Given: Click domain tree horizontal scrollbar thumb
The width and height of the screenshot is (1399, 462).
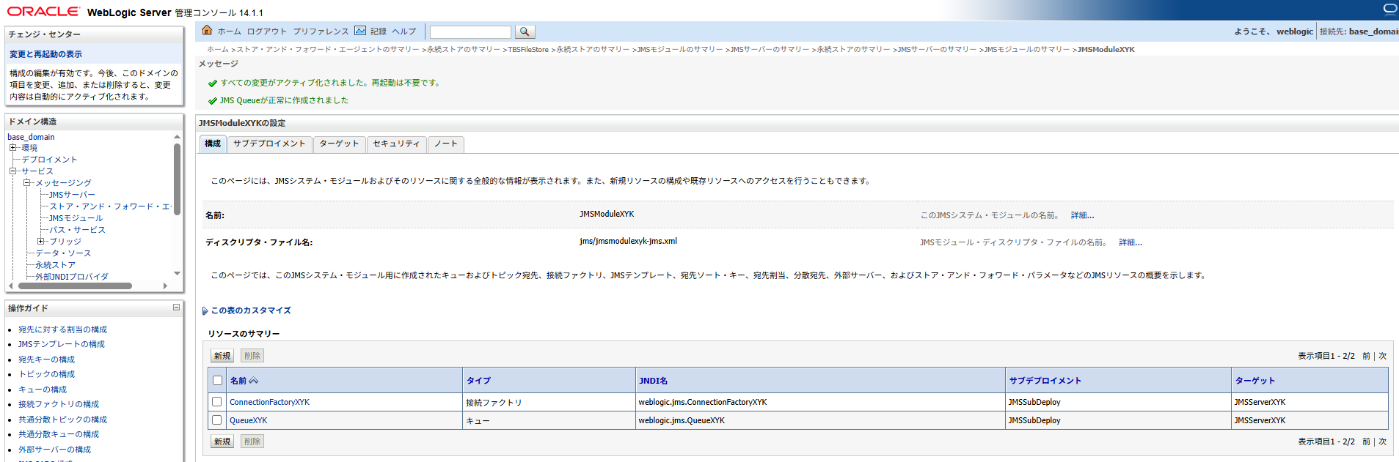Looking at the screenshot, I should pyautogui.click(x=74, y=286).
